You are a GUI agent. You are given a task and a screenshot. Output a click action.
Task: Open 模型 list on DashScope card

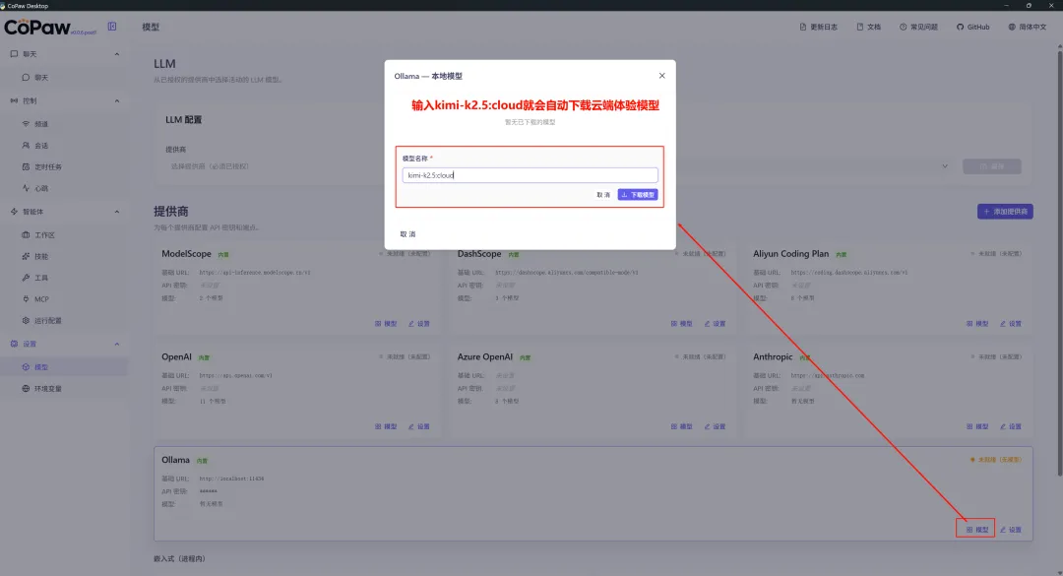tap(681, 324)
